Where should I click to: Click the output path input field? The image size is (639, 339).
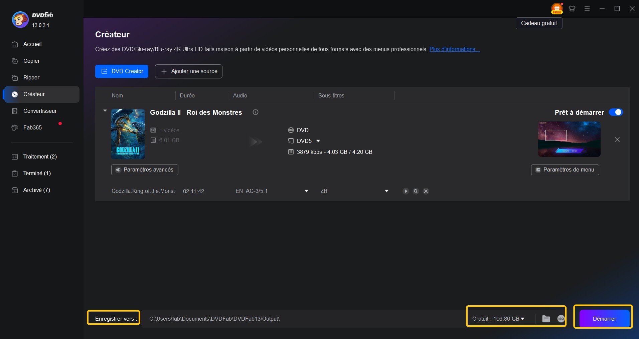pos(301,319)
